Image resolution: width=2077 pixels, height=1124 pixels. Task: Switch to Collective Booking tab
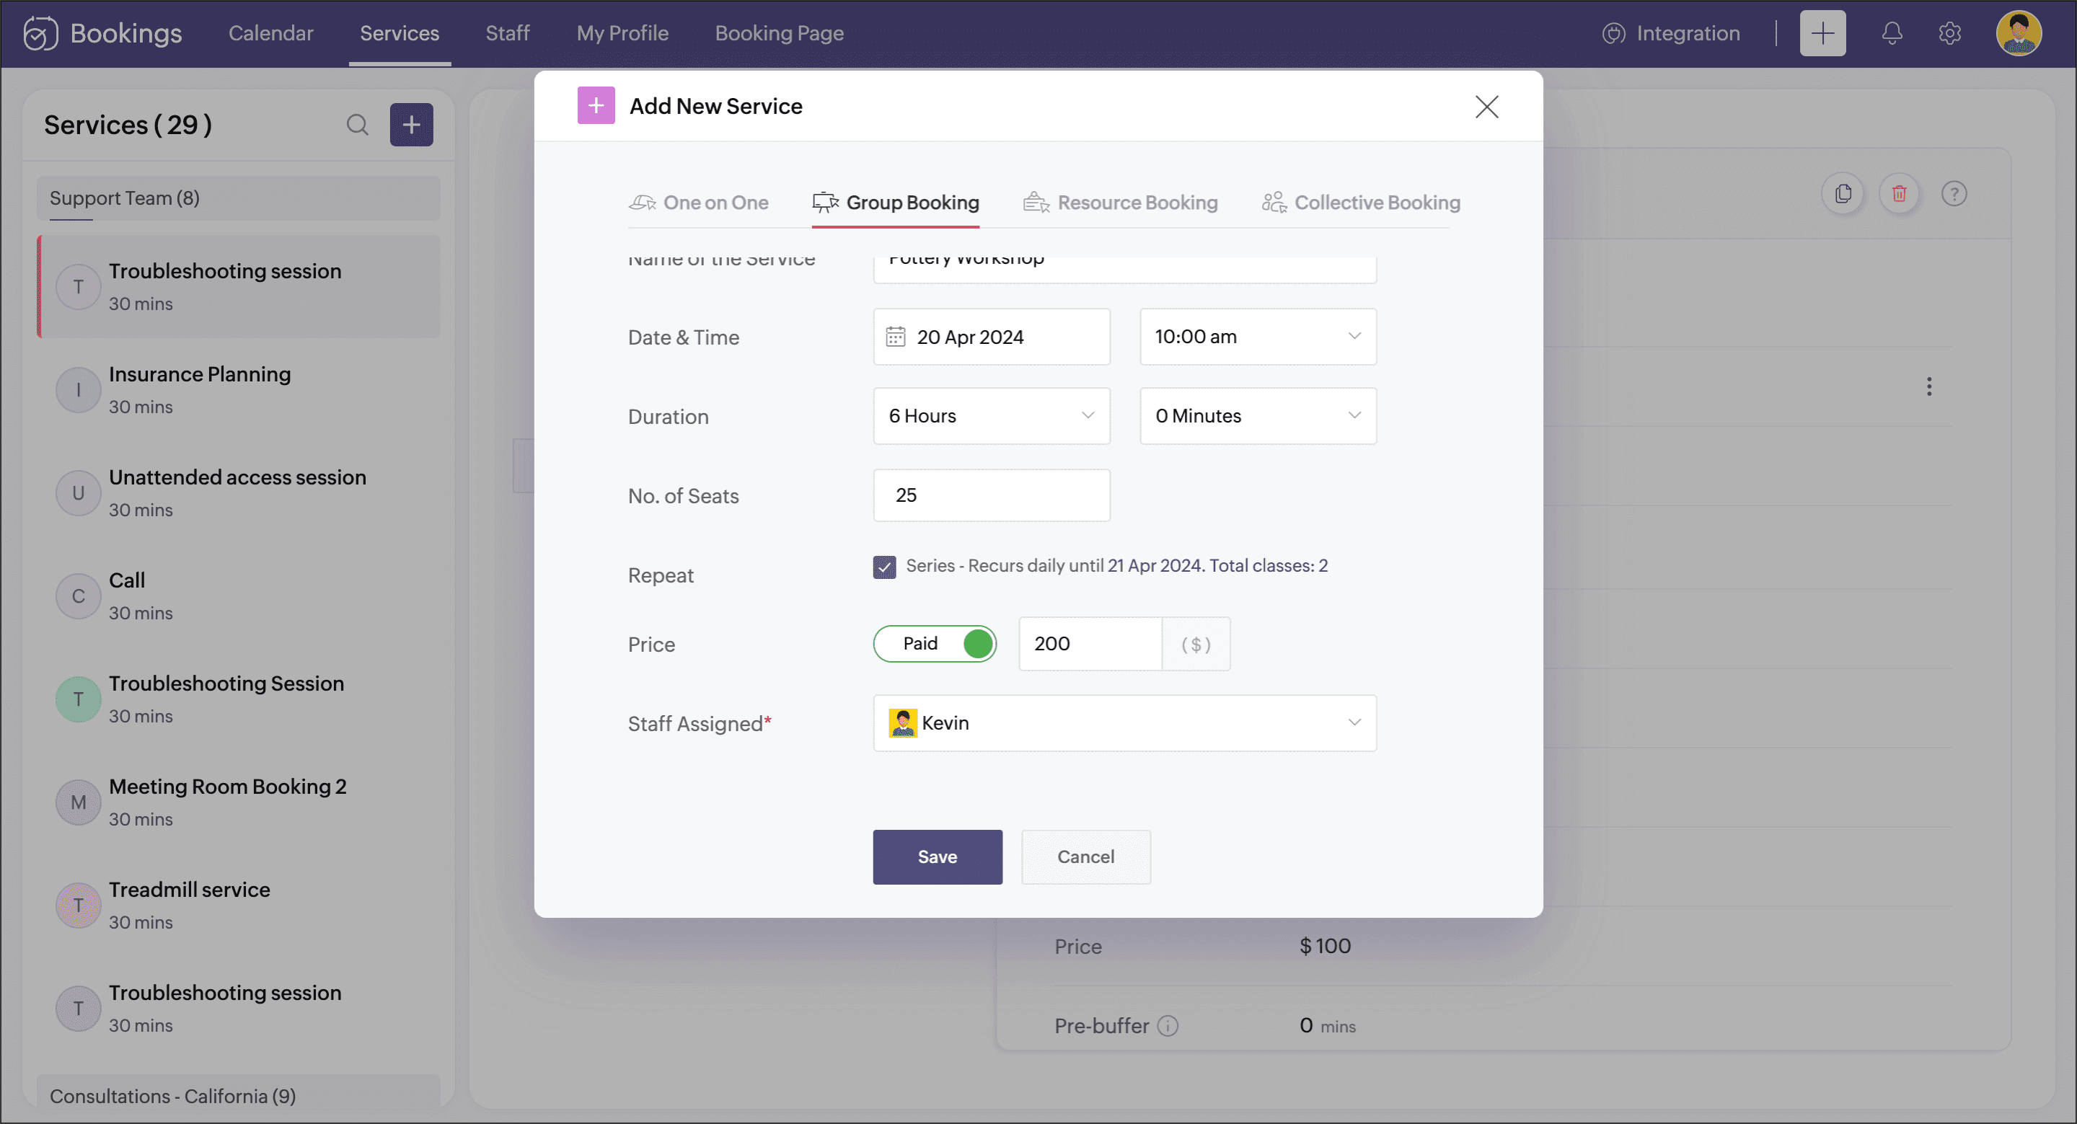tap(1361, 203)
